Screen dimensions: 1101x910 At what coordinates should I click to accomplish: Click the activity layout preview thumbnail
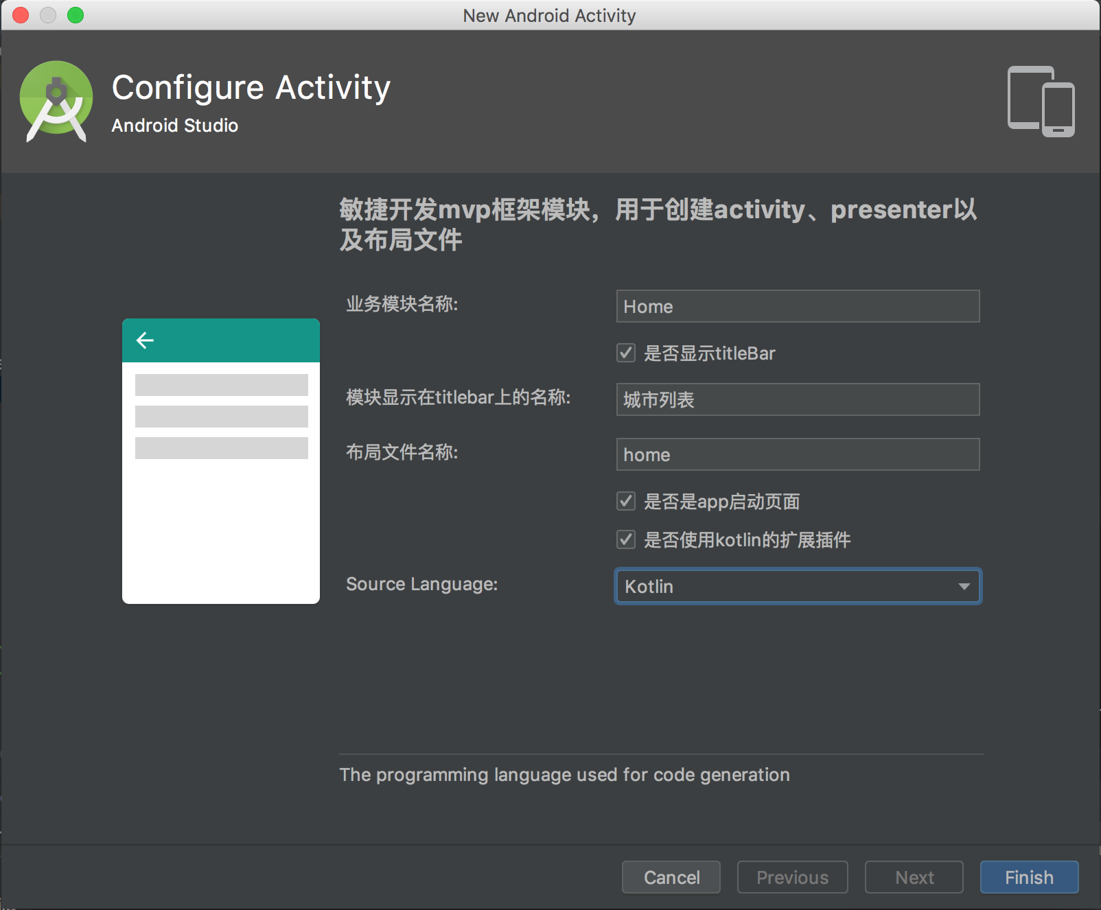pos(221,461)
